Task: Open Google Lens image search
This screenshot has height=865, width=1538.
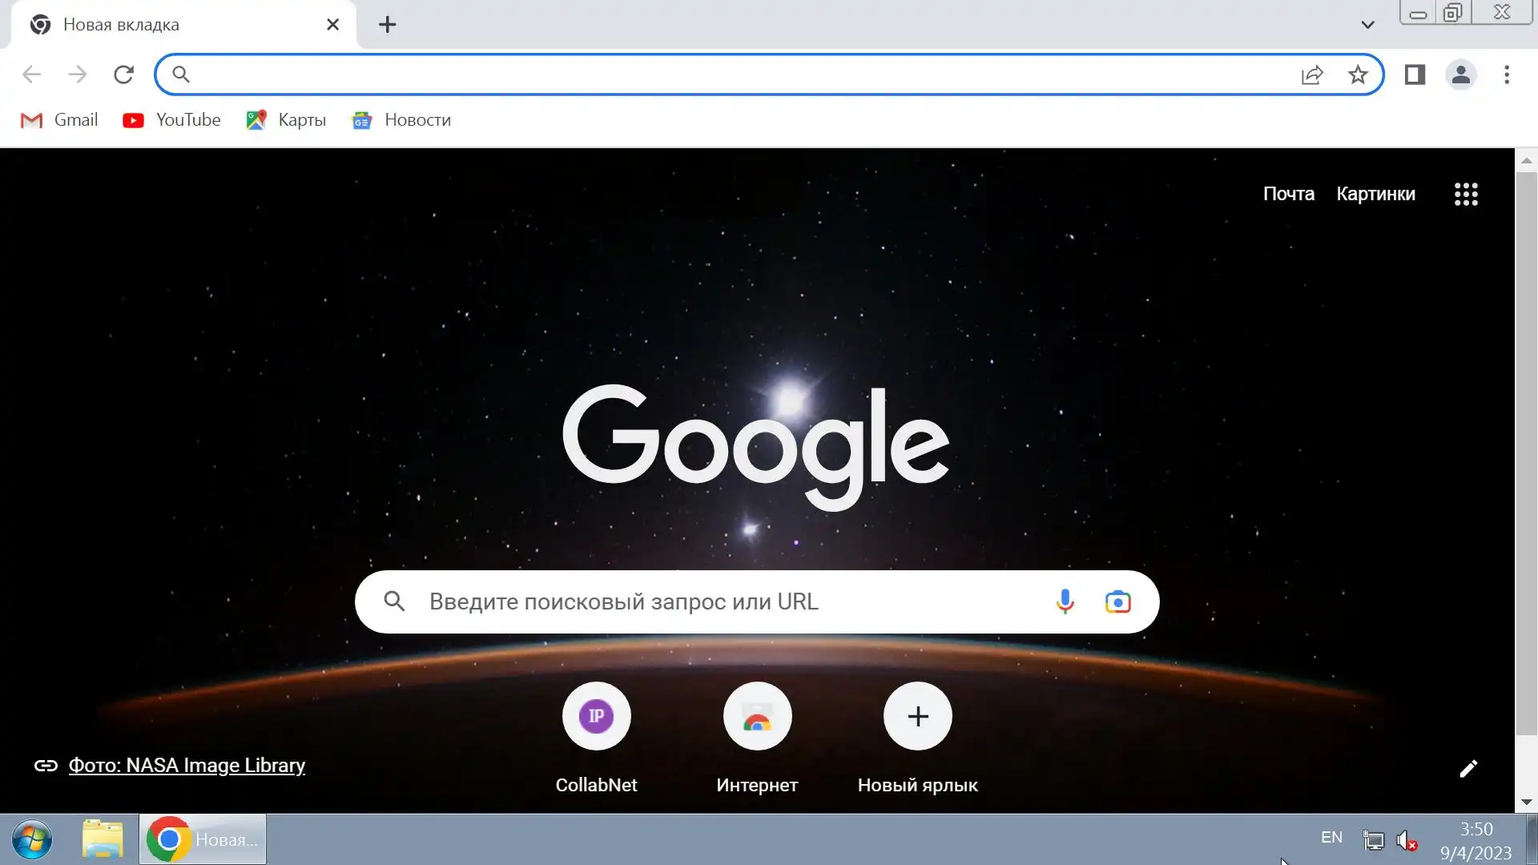Action: click(x=1117, y=601)
